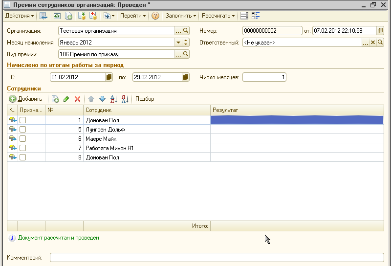Click the move row down arrow
391x266 pixels.
(x=102, y=99)
